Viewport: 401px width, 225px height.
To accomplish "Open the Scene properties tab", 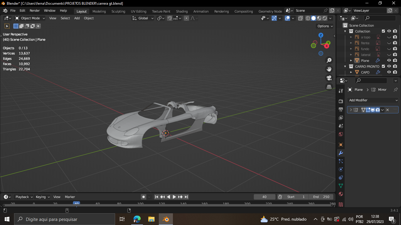I will click(x=341, y=126).
